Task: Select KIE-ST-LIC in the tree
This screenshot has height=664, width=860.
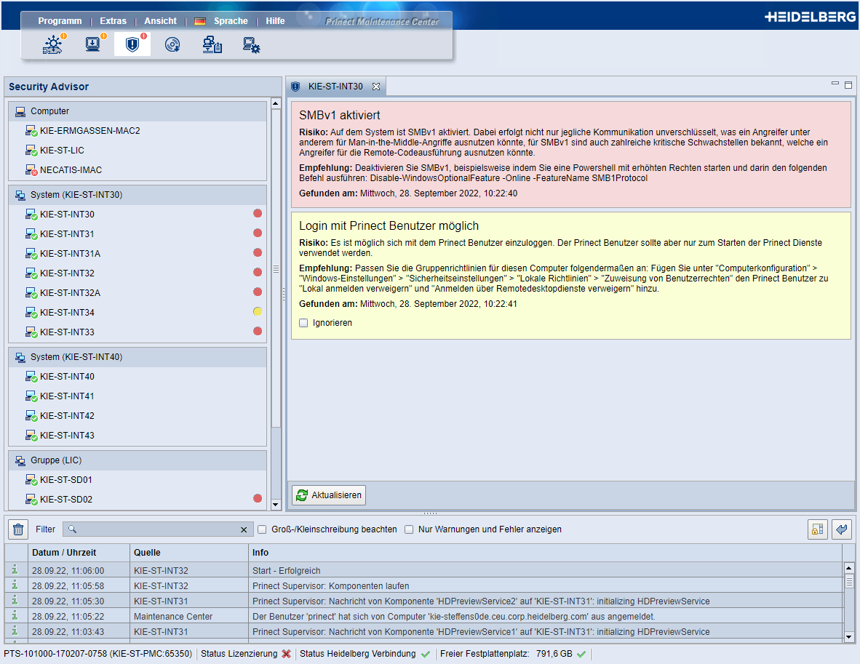Action: click(x=62, y=151)
